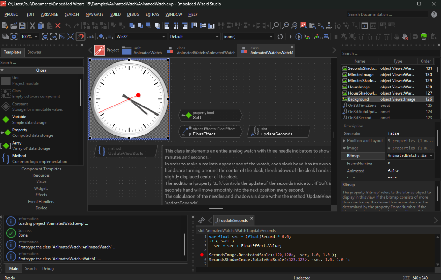Toggle the red breakpoint on code line 5

click(202, 255)
